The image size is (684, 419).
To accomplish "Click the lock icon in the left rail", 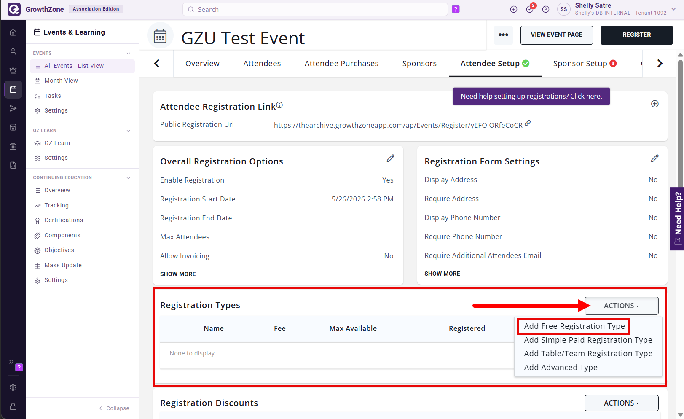I will [13, 406].
